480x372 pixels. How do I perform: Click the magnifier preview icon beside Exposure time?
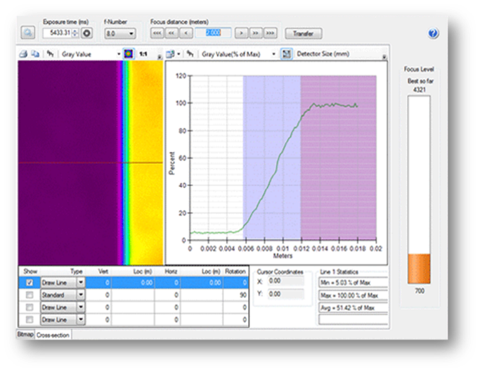point(27,32)
